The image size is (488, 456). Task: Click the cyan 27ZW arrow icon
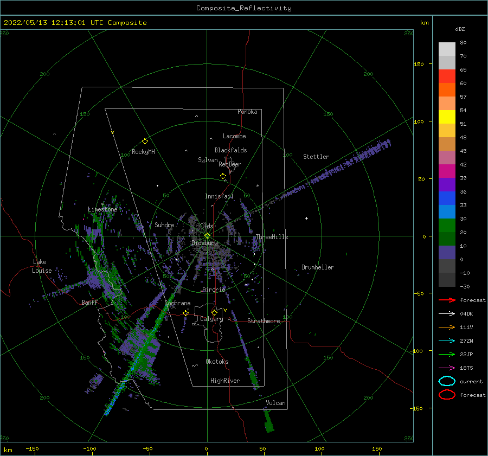coord(447,341)
